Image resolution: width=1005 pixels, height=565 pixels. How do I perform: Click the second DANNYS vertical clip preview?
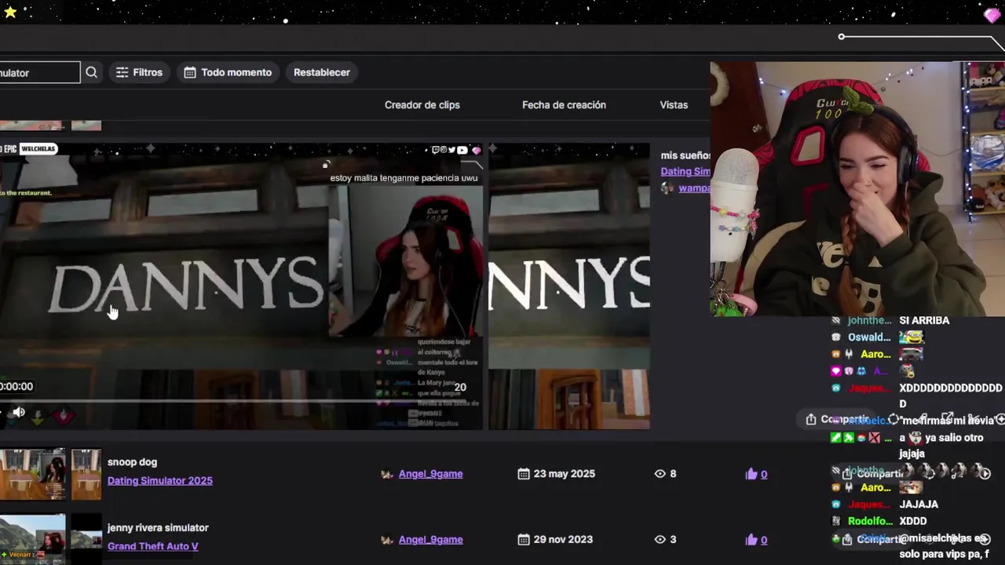coord(569,286)
